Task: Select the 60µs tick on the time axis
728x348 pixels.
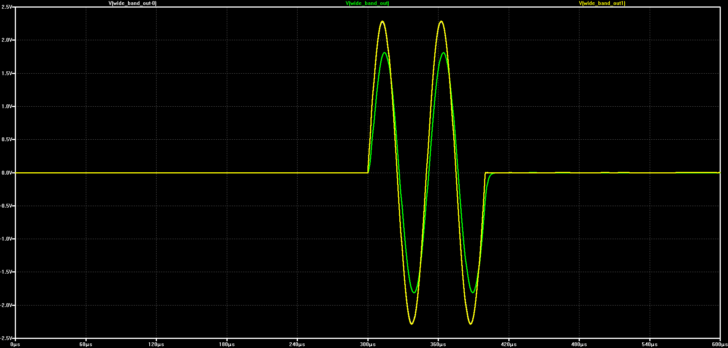Action: 86,345
